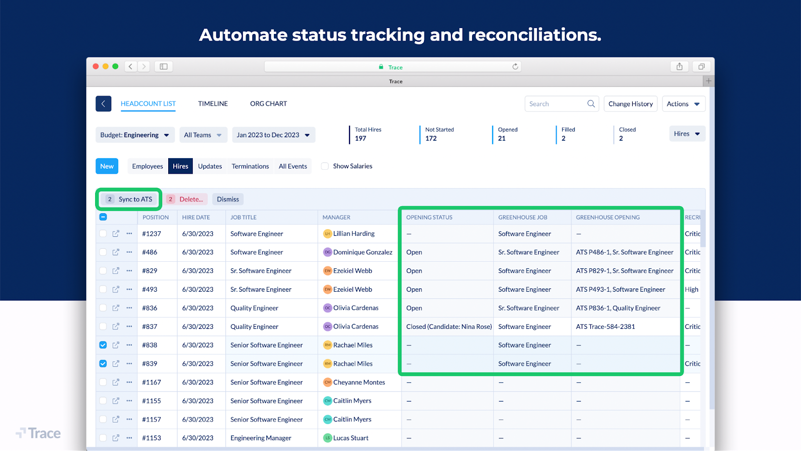Click the table's vertical scrollbar
This screenshot has height=451, width=801.
703,229
